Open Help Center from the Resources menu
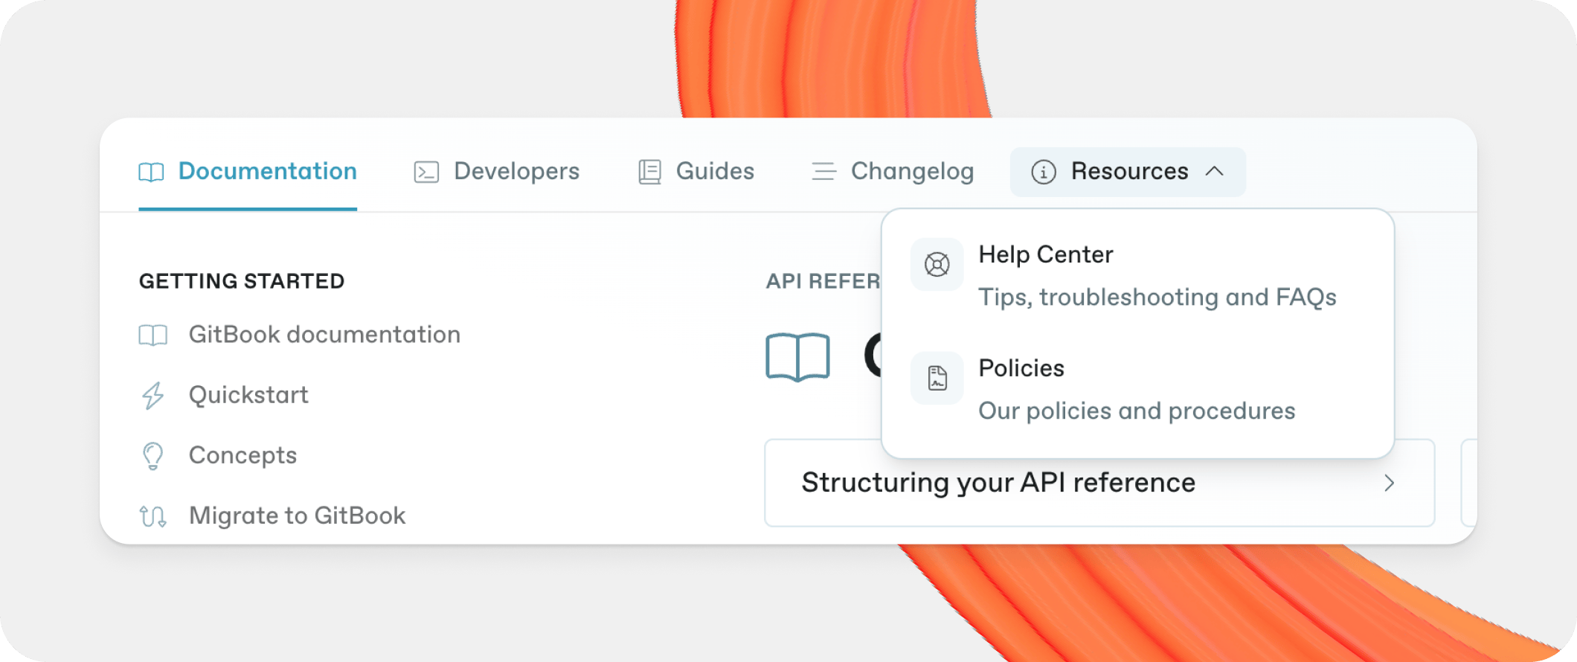Screen dimensions: 1577x662 1045,255
